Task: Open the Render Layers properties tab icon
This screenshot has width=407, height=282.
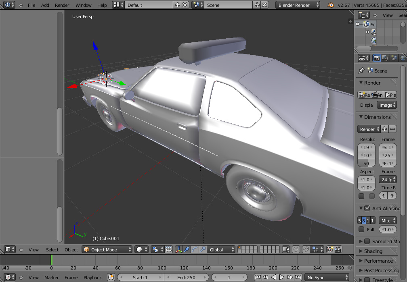Action: tap(385, 58)
